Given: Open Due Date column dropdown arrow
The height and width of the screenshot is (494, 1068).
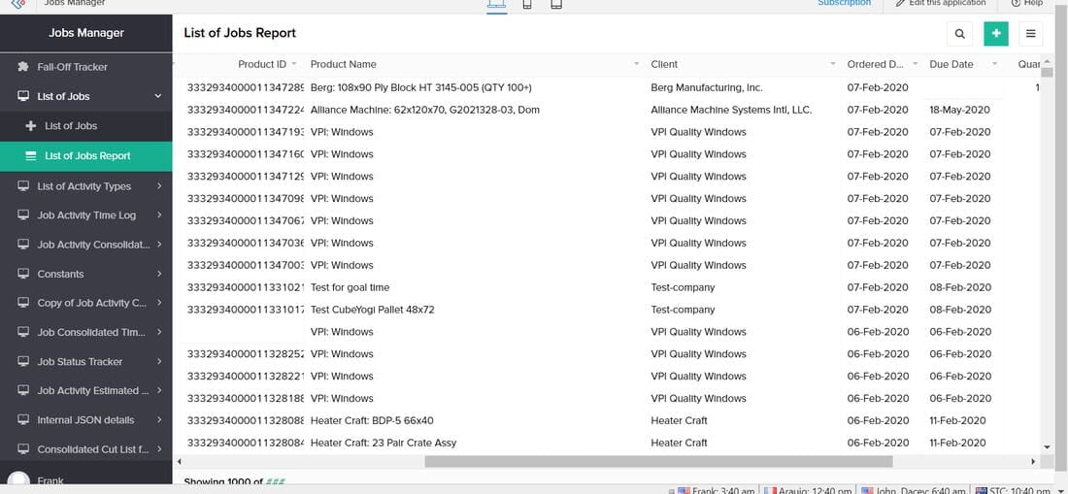Looking at the screenshot, I should coord(994,64).
